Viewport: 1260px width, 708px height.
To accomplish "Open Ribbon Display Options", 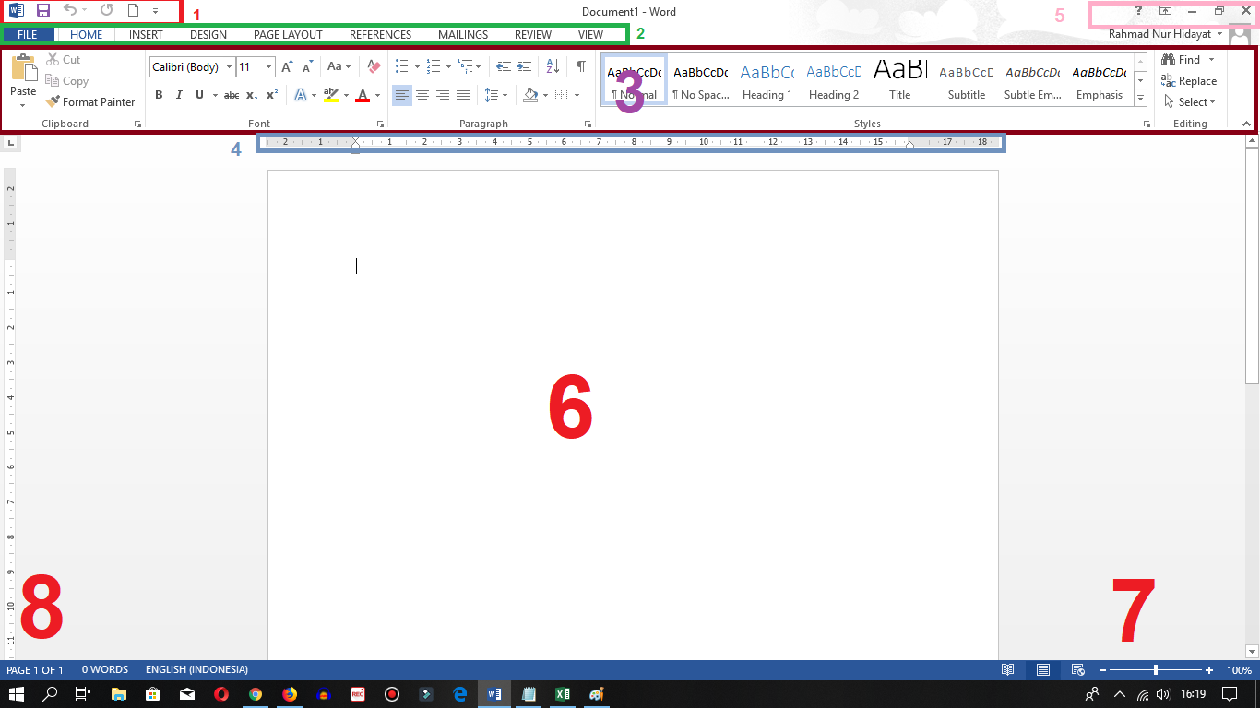I will pyautogui.click(x=1165, y=11).
